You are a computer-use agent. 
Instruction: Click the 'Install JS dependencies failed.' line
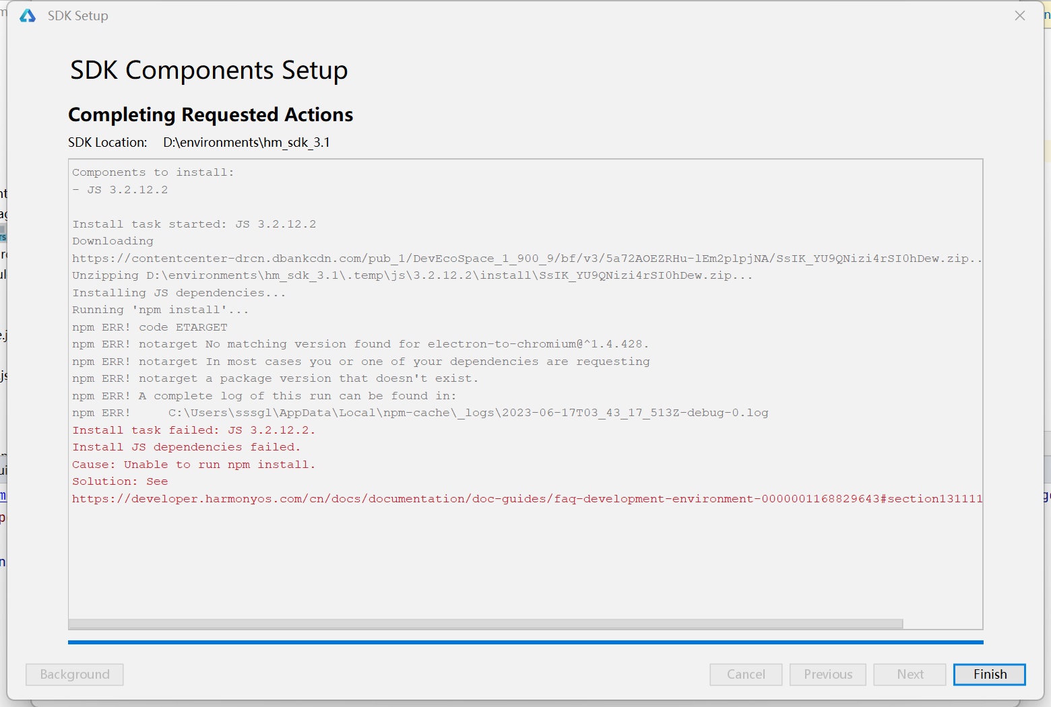point(186,447)
